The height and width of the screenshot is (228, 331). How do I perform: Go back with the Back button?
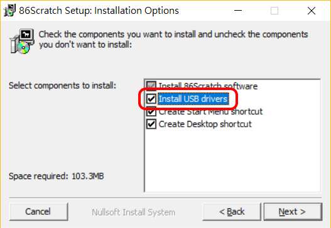pos(232,212)
